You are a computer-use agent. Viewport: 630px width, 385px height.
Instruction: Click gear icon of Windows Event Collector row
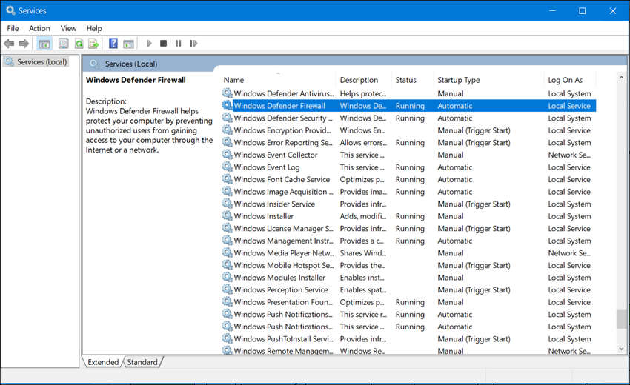228,155
